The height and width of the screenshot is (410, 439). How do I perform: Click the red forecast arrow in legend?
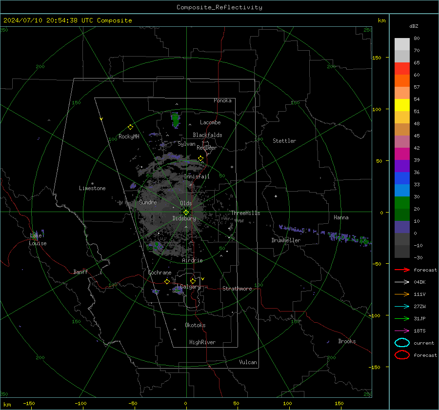pos(402,270)
